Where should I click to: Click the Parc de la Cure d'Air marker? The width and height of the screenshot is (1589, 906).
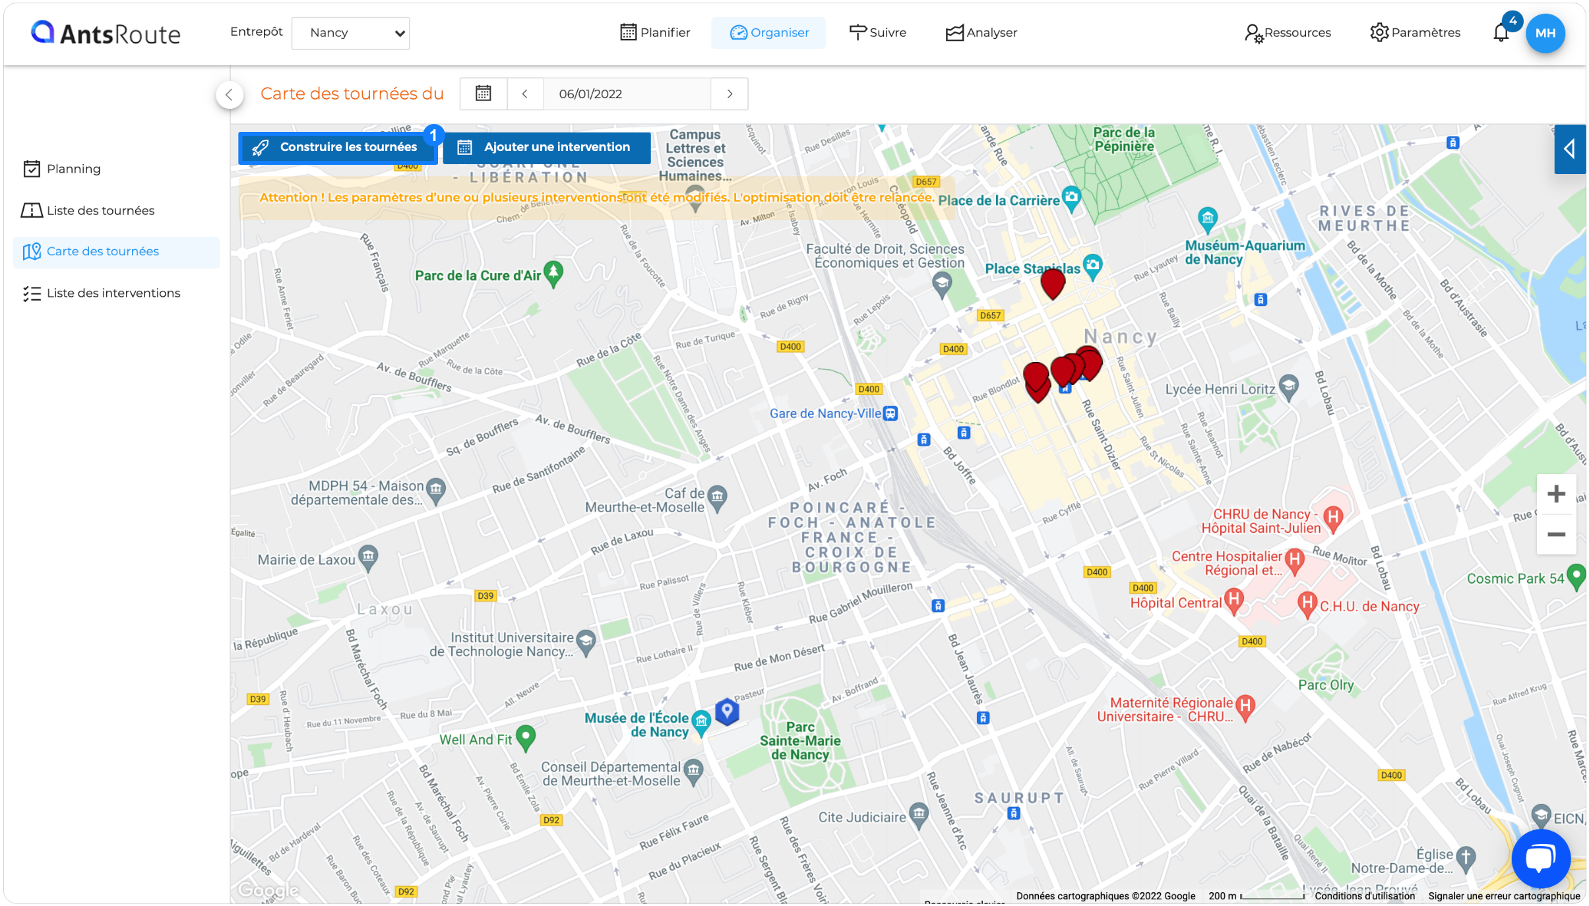[553, 274]
